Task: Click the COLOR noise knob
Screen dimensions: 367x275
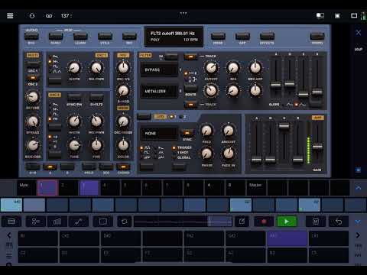Action: tap(123, 145)
